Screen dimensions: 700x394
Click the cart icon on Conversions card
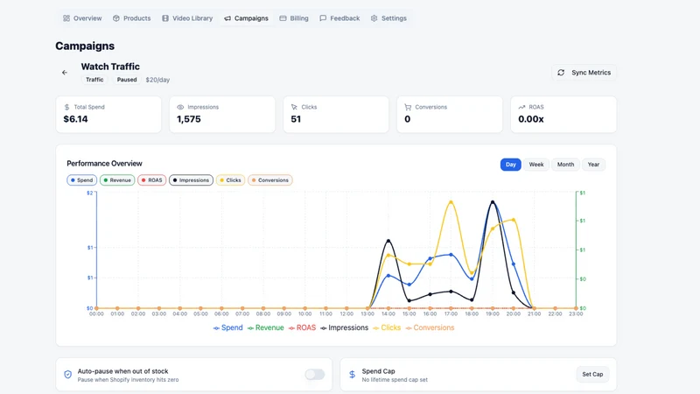[x=408, y=107]
